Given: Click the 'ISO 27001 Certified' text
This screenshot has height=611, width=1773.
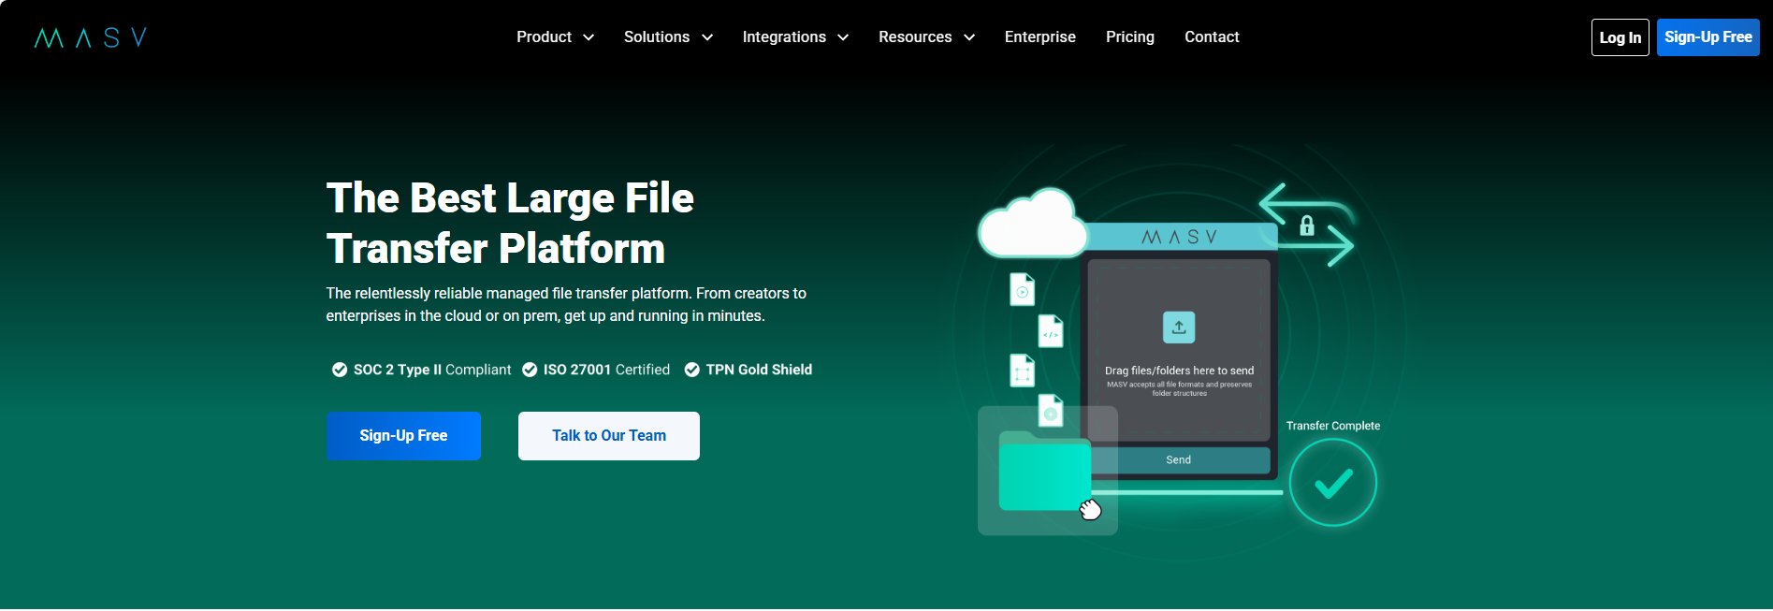Looking at the screenshot, I should (x=606, y=370).
